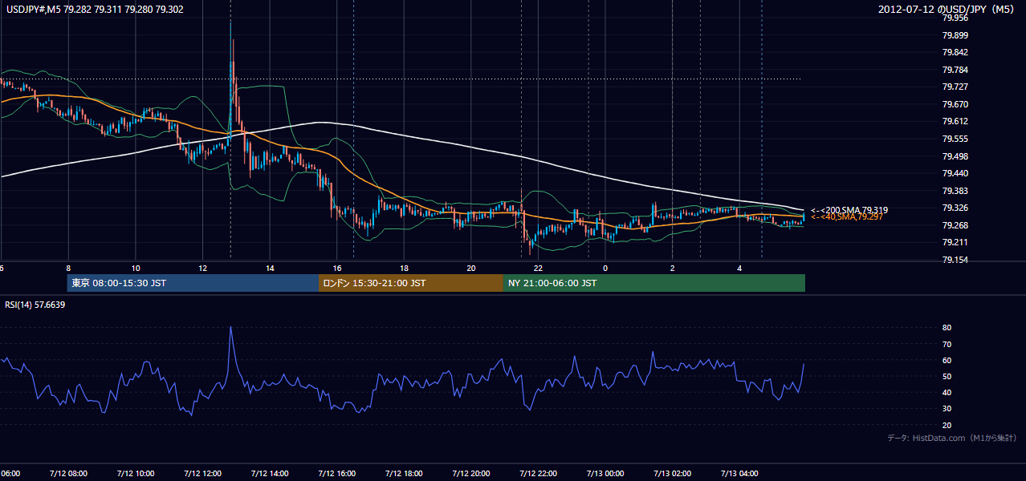Click price axis value 79.326

(955, 208)
